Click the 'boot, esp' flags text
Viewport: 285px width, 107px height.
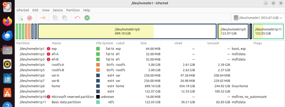(x=239, y=49)
